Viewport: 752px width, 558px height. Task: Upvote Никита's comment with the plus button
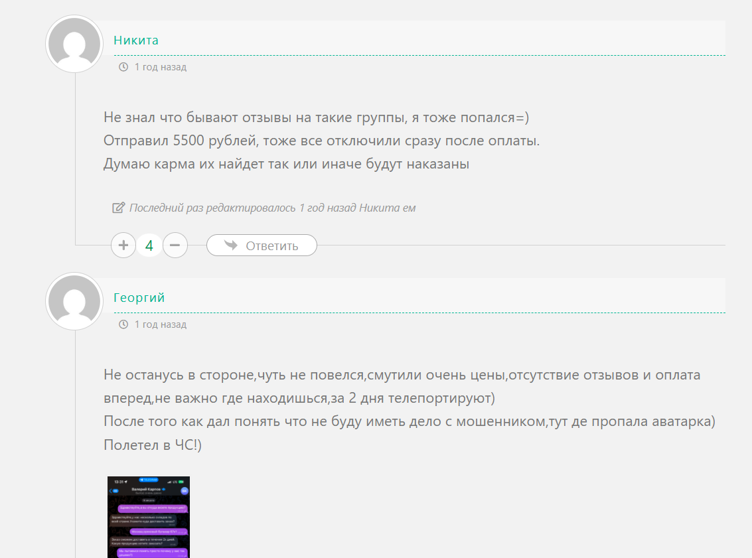pos(123,245)
